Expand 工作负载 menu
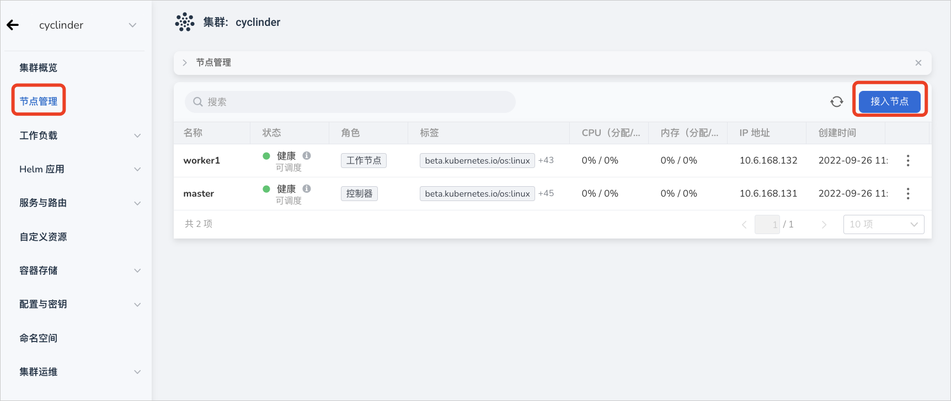 (137, 136)
